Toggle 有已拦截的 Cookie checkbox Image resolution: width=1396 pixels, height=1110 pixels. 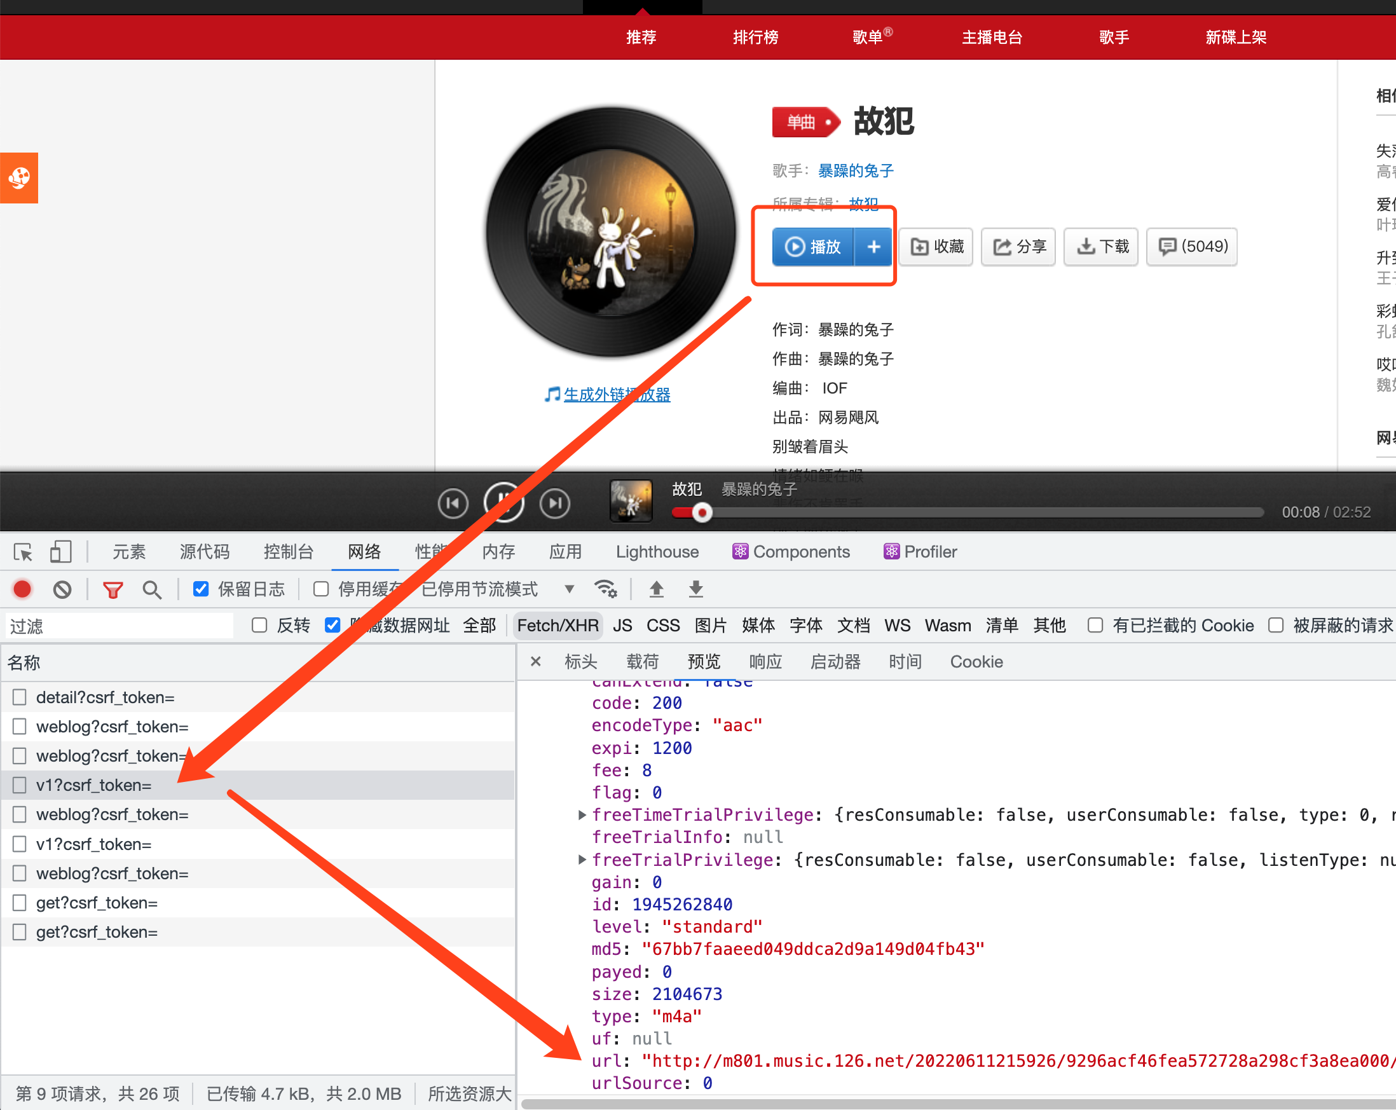coord(1095,625)
